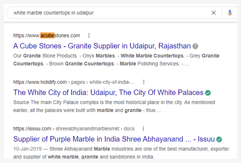Viewport: 241px width, 163px height.
Task: Click the green verified badge beside White Palaces title
Action: (x=208, y=93)
